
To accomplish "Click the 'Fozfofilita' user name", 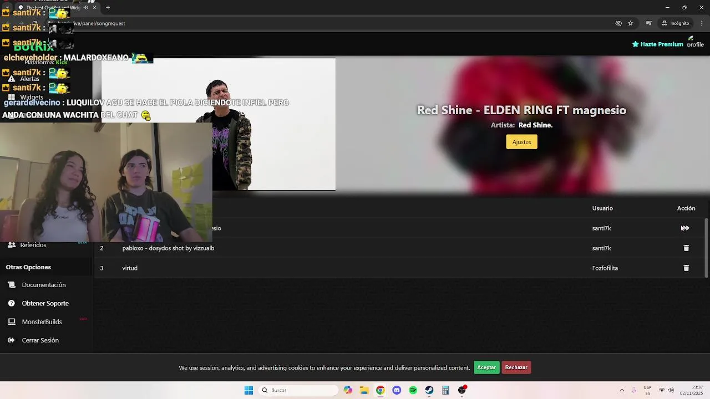I will [605, 268].
